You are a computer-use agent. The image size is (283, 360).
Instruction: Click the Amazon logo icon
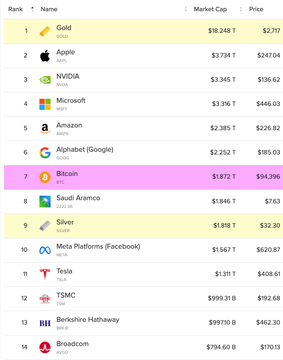45,128
